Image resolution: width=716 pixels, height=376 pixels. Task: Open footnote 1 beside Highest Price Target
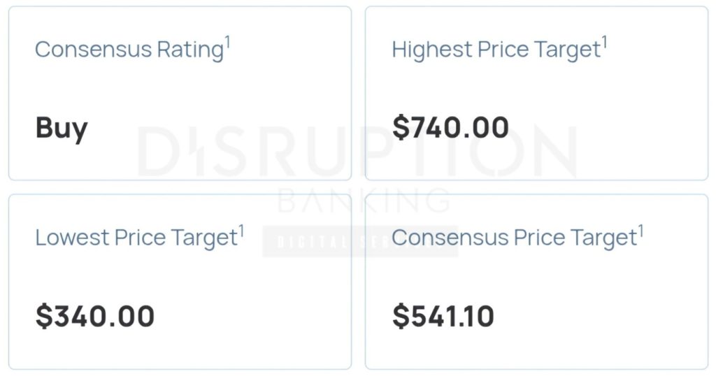click(604, 43)
